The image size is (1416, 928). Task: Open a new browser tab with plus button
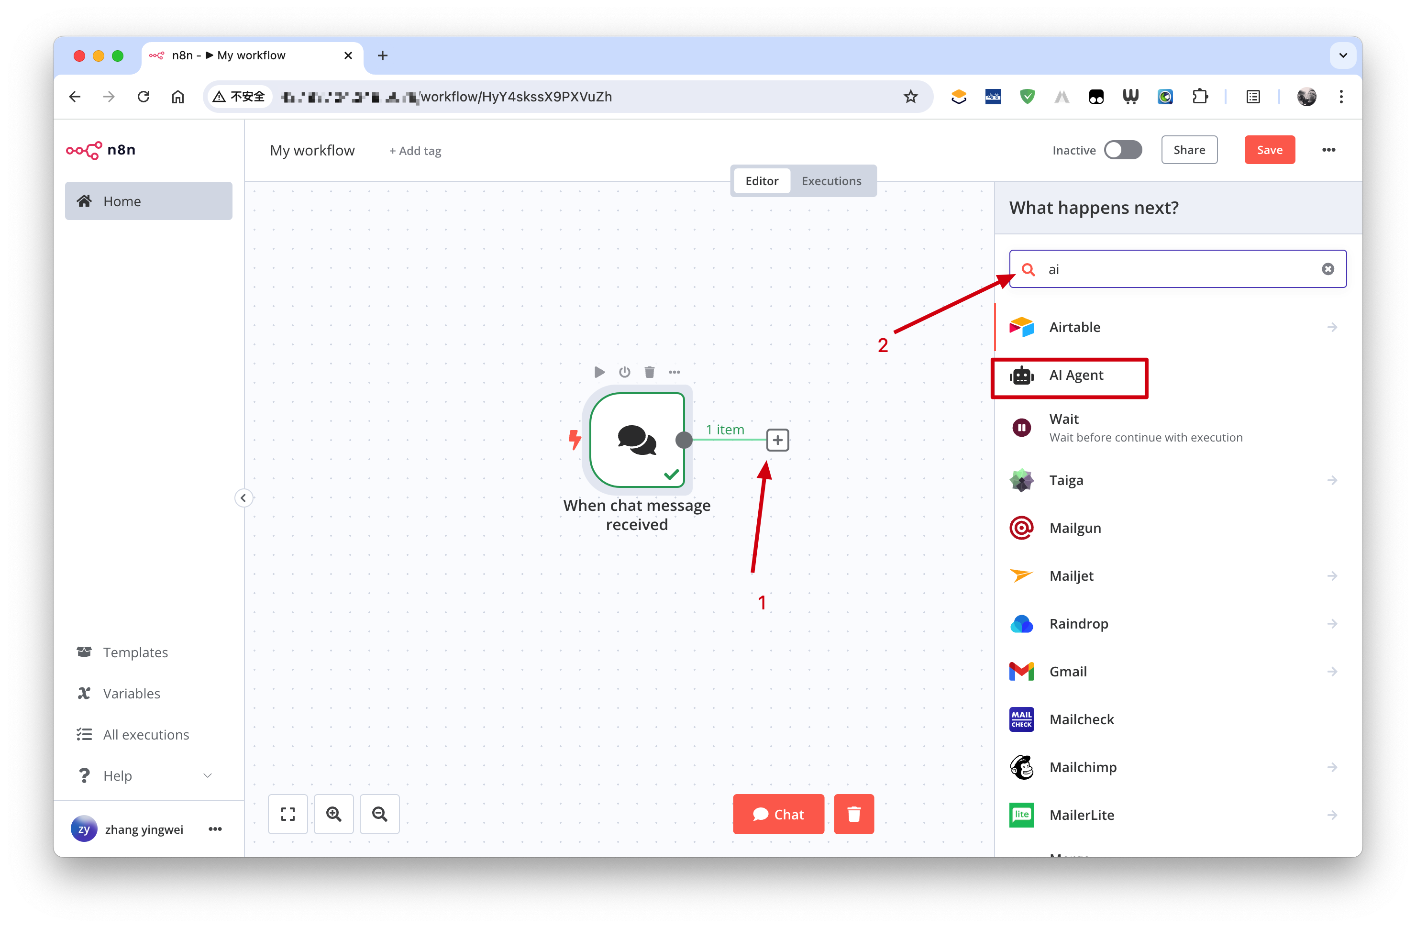pos(383,55)
